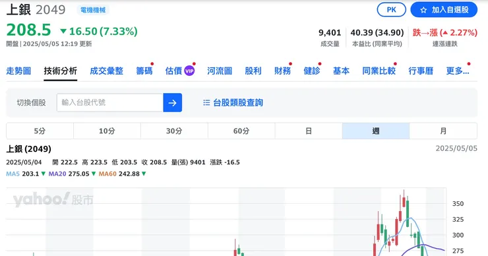Click the star icon in 加入自選股
The width and height of the screenshot is (488, 256).
coord(423,10)
